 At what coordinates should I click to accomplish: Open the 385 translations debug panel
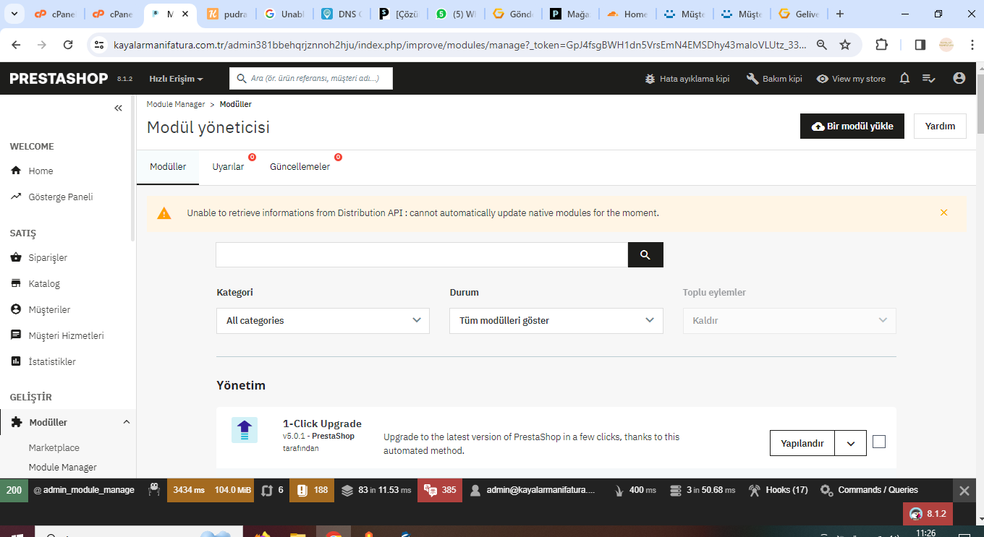(x=439, y=490)
